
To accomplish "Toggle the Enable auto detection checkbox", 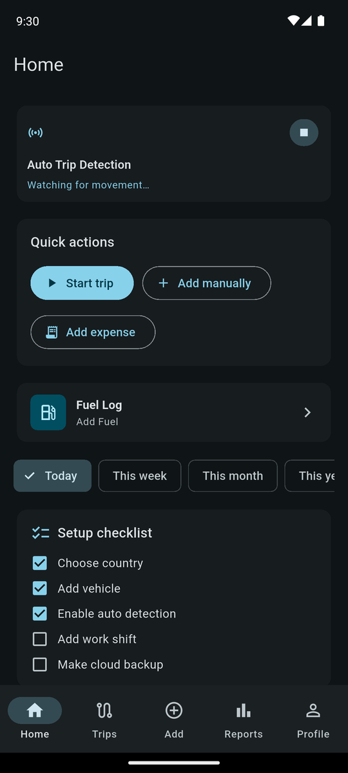I will [x=40, y=614].
